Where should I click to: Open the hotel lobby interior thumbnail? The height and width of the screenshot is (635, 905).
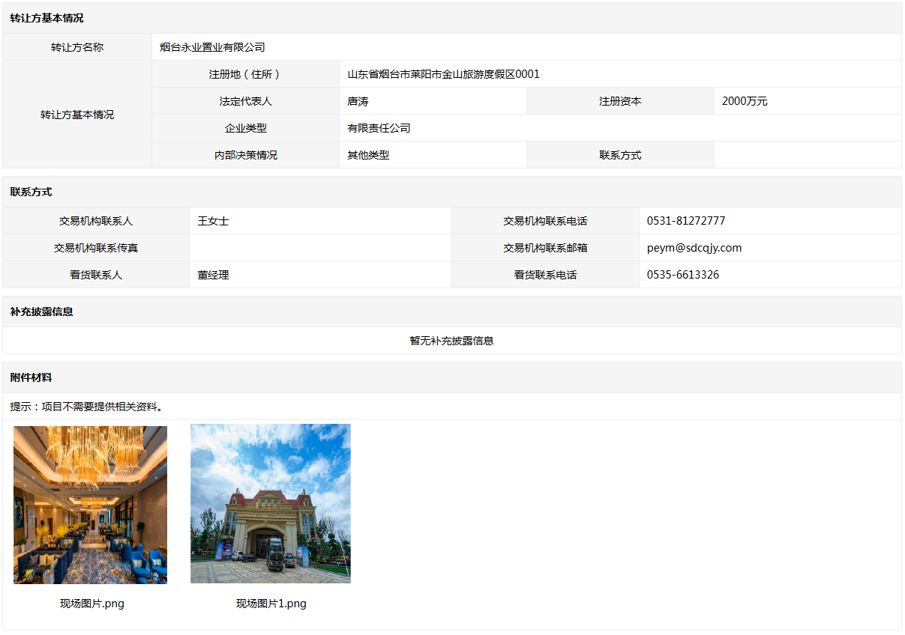(90, 505)
